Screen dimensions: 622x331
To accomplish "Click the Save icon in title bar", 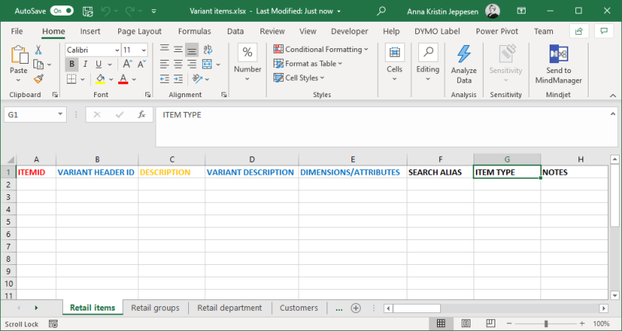I will tap(88, 11).
